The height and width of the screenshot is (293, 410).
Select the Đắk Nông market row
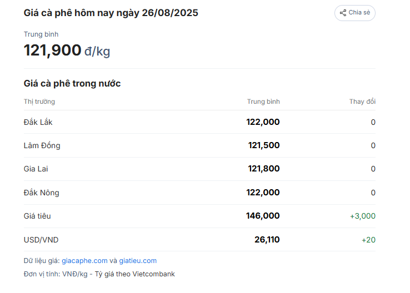199,193
